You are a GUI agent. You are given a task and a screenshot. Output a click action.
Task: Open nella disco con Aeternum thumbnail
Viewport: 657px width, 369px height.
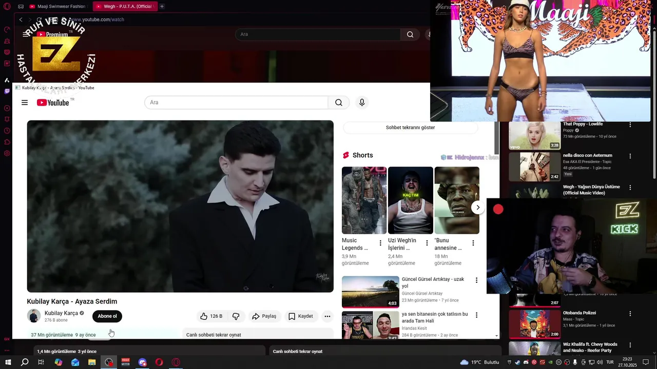[535, 167]
